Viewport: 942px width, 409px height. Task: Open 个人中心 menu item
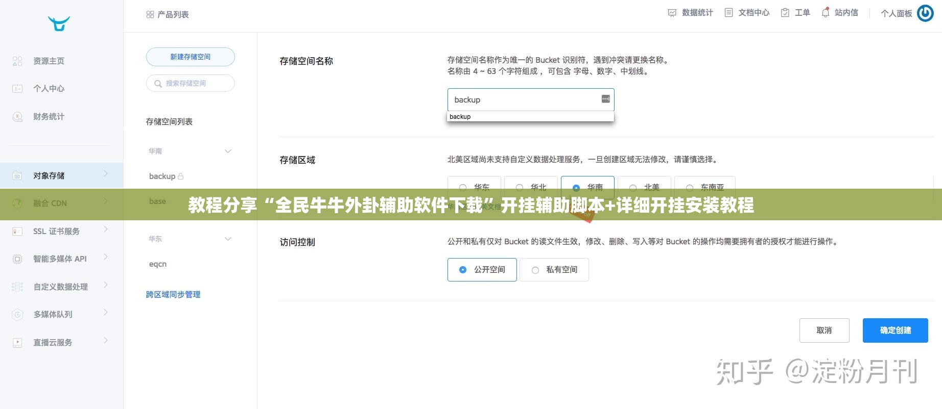point(49,89)
